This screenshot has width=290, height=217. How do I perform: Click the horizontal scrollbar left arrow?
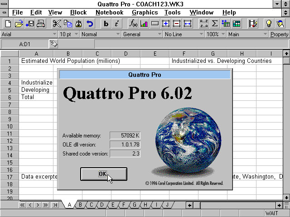pos(189,205)
